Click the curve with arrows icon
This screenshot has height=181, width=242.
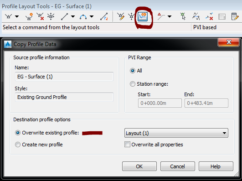(x=196, y=16)
